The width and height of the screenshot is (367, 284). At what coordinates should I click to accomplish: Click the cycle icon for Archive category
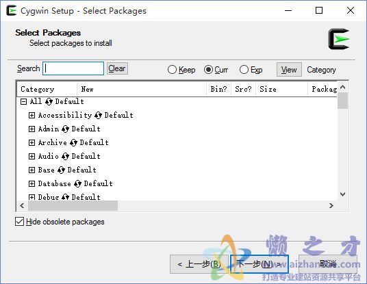73,142
